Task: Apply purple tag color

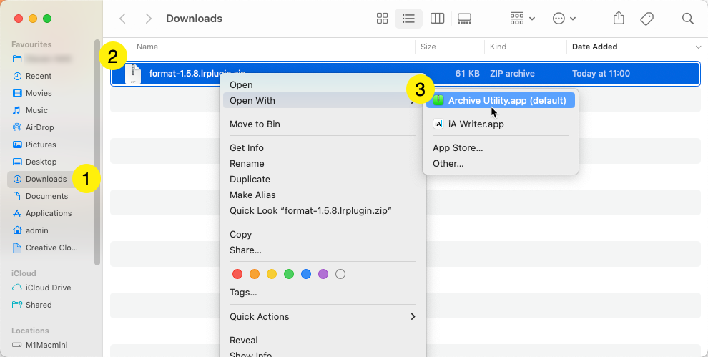Action: (x=323, y=274)
